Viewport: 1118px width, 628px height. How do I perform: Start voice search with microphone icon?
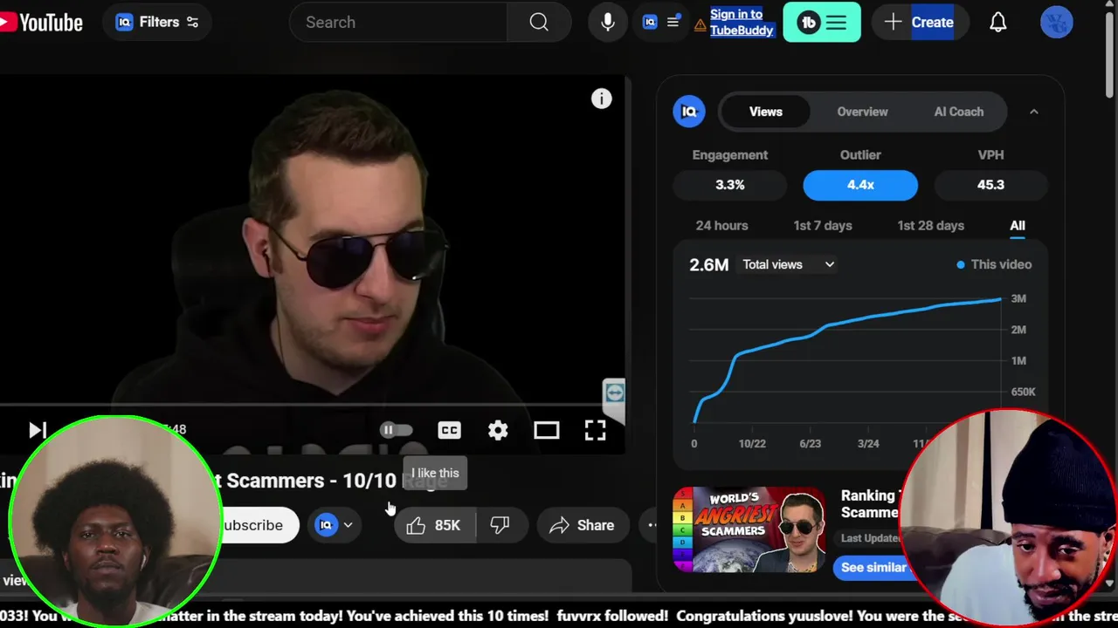pos(608,23)
